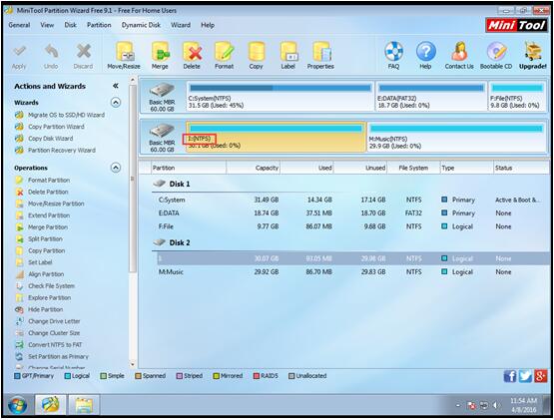
Task: Collapse the Operations section
Action: coord(116,168)
